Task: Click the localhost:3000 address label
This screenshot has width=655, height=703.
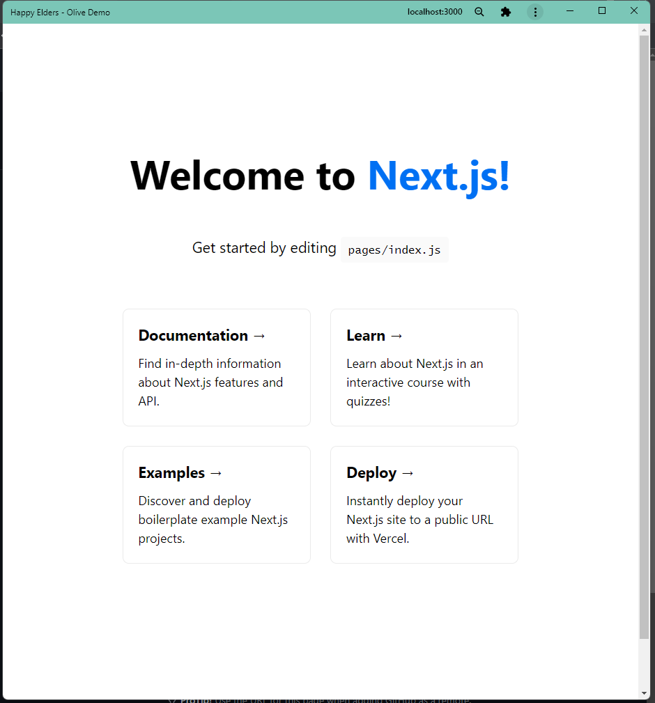Action: pos(434,11)
